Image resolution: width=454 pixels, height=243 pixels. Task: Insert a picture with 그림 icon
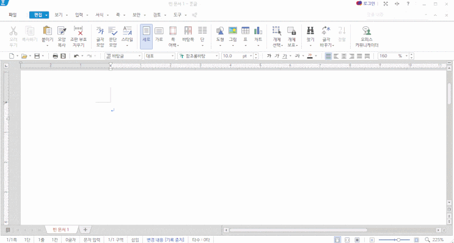(233, 31)
